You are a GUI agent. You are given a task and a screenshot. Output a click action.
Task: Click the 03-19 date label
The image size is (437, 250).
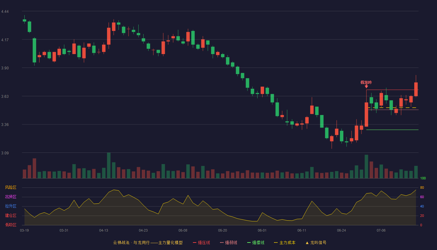24,230
